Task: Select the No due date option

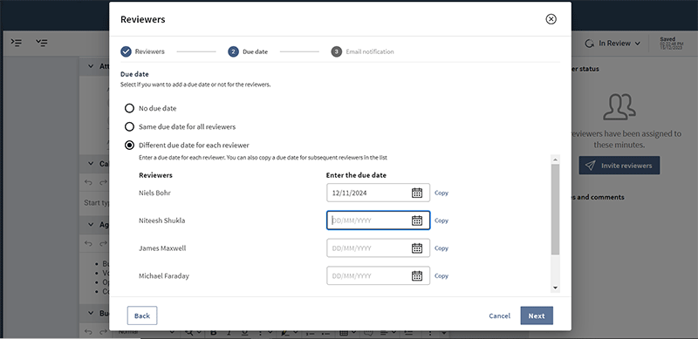Action: click(129, 108)
